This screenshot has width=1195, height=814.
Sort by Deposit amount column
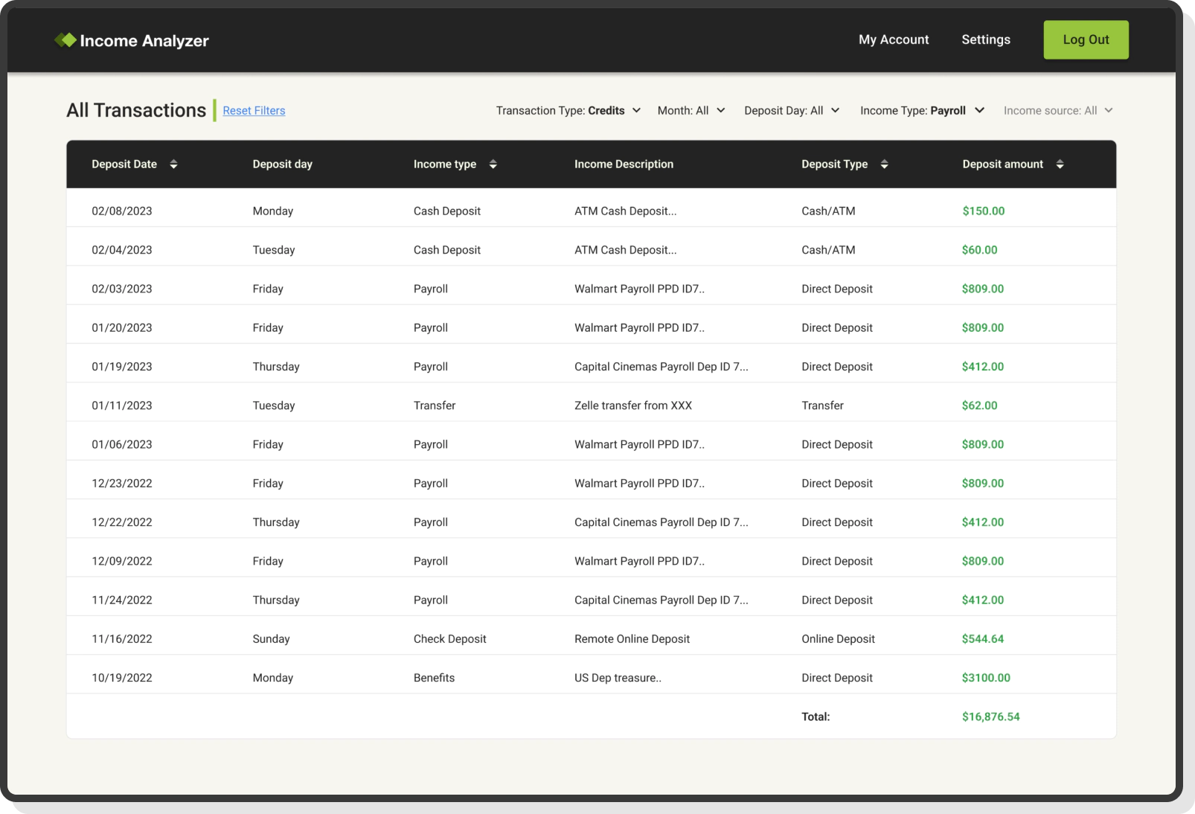(x=1060, y=164)
